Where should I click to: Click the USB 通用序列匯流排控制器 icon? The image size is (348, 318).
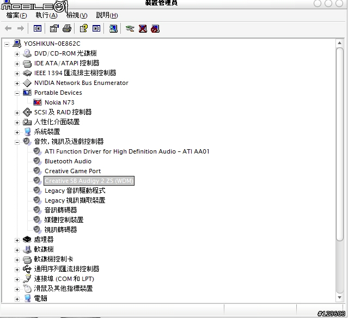pos(27,269)
